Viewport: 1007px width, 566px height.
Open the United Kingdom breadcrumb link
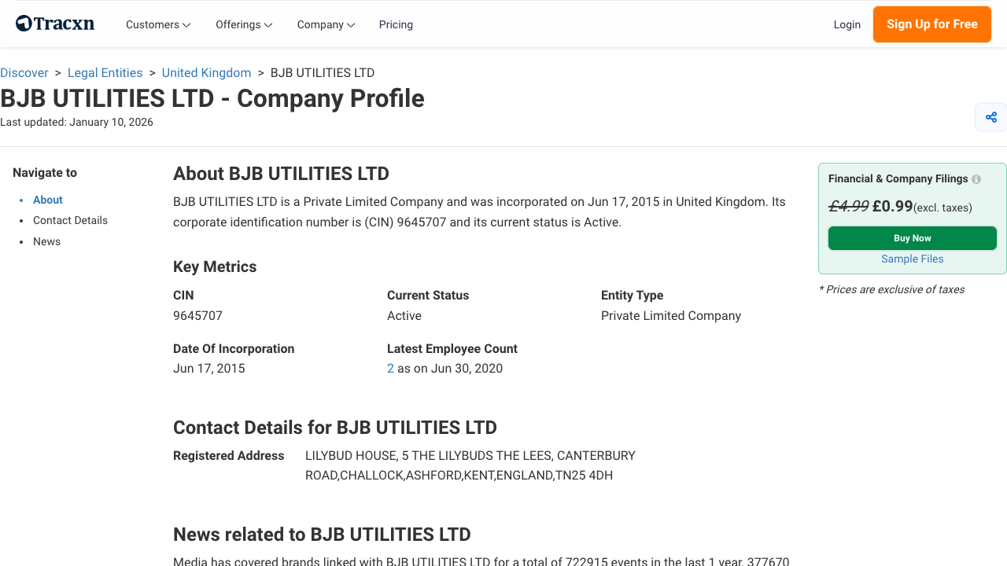tap(206, 72)
